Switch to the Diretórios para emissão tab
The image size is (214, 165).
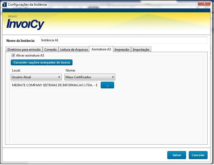24,50
